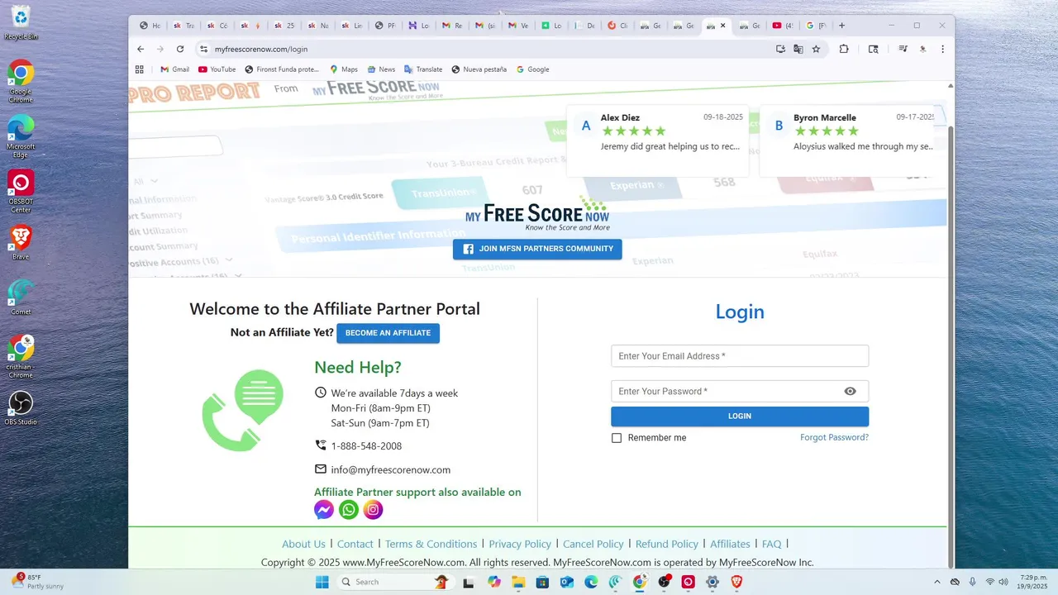1058x595 pixels.
Task: Open Privacy Policy footer link
Action: [x=520, y=544]
